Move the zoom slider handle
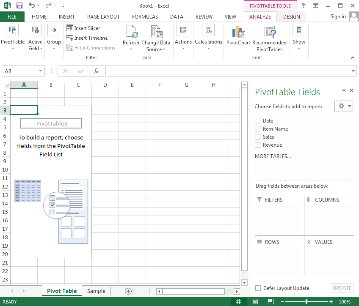This screenshot has width=359, height=306. coord(307,302)
